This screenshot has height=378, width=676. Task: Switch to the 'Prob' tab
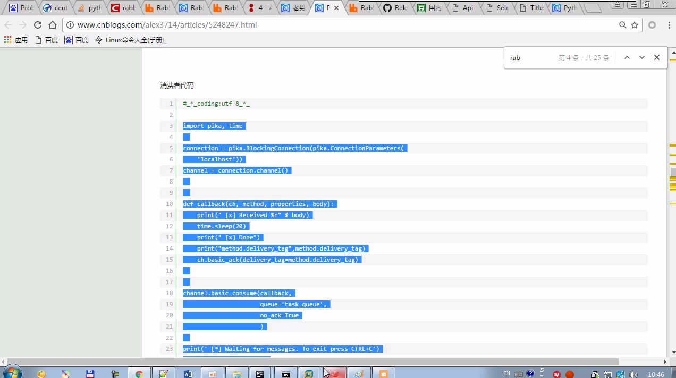tap(21, 8)
